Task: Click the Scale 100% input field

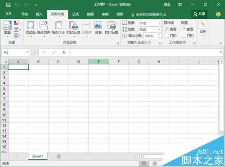Action: click(x=150, y=36)
